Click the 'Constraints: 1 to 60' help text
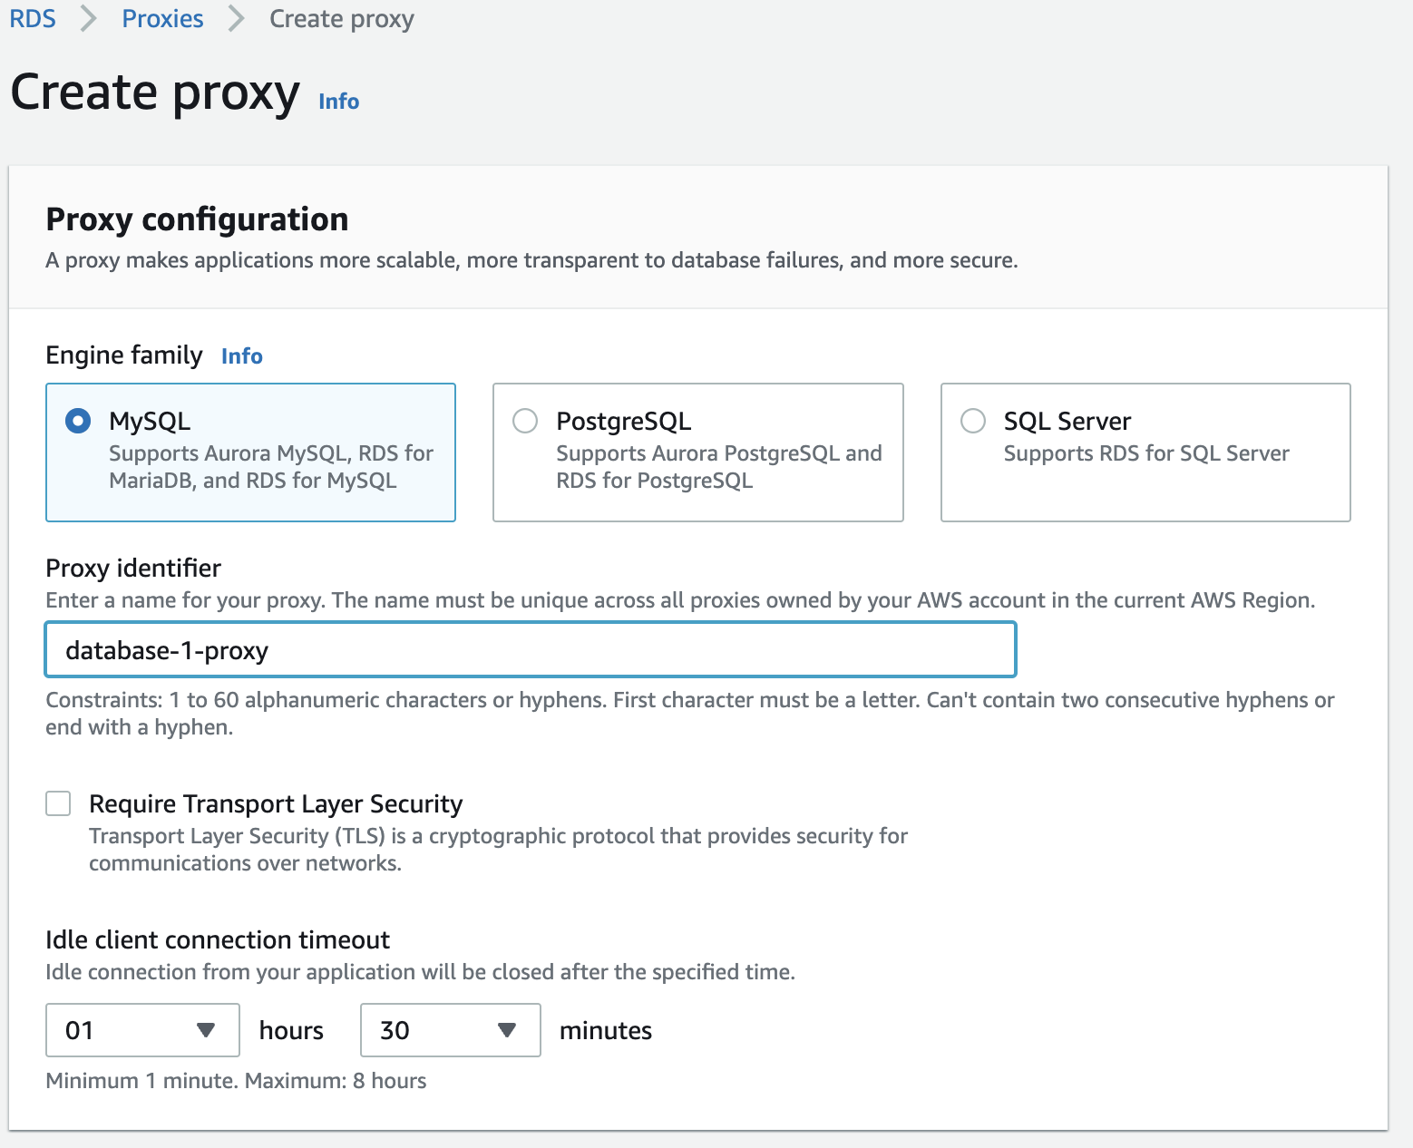 (689, 714)
